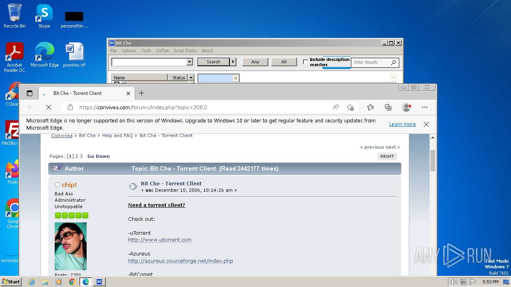The width and height of the screenshot is (511, 287).
Task: Click Learn more in notification bar
Action: coord(402,124)
